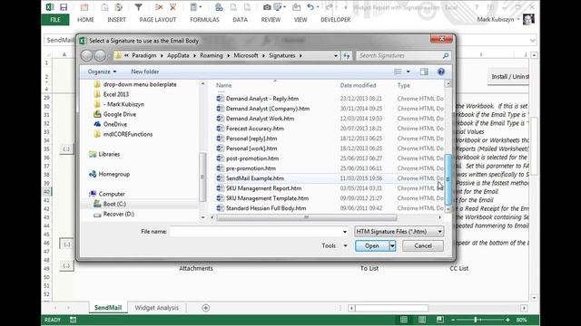Click Normal view icon in status bar
Viewport: 581px width, 326px height.
point(404,320)
